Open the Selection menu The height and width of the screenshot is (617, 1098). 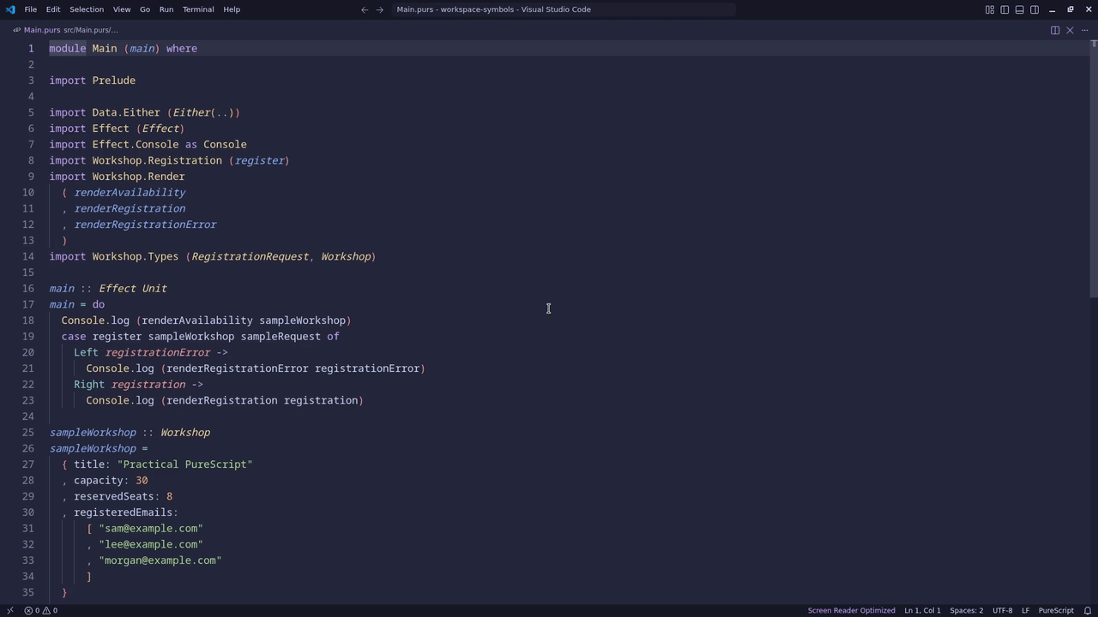(87, 9)
